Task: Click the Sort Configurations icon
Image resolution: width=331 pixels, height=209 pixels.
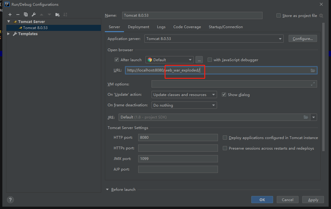Action: pyautogui.click(x=65, y=15)
